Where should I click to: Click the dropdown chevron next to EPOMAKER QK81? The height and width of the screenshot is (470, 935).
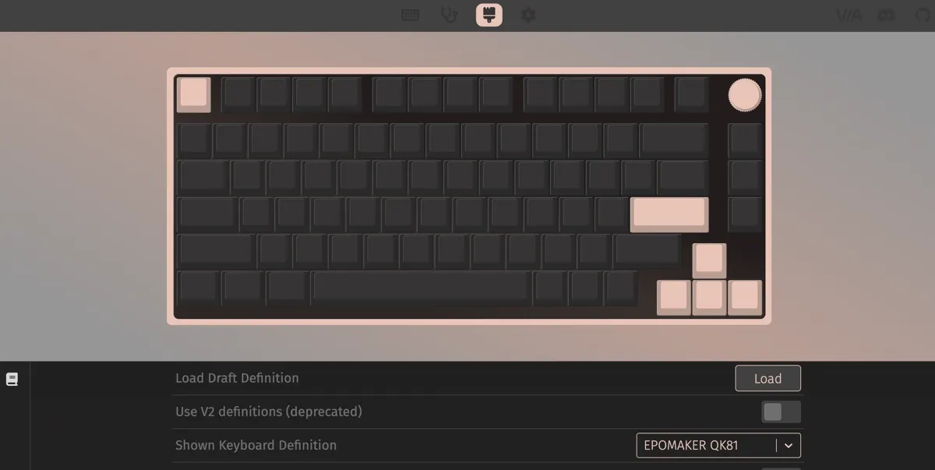click(789, 446)
